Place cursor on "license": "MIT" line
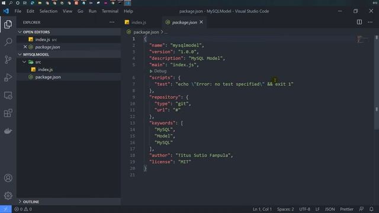The image size is (379, 213). [170, 162]
